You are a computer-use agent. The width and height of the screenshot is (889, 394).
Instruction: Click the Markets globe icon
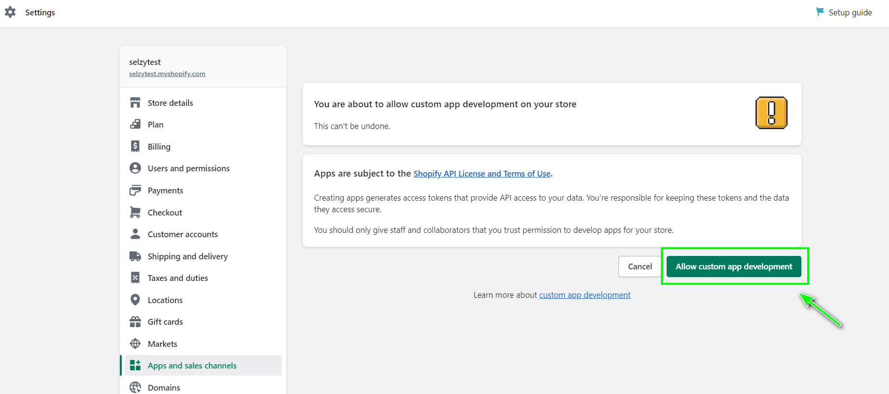pos(135,343)
